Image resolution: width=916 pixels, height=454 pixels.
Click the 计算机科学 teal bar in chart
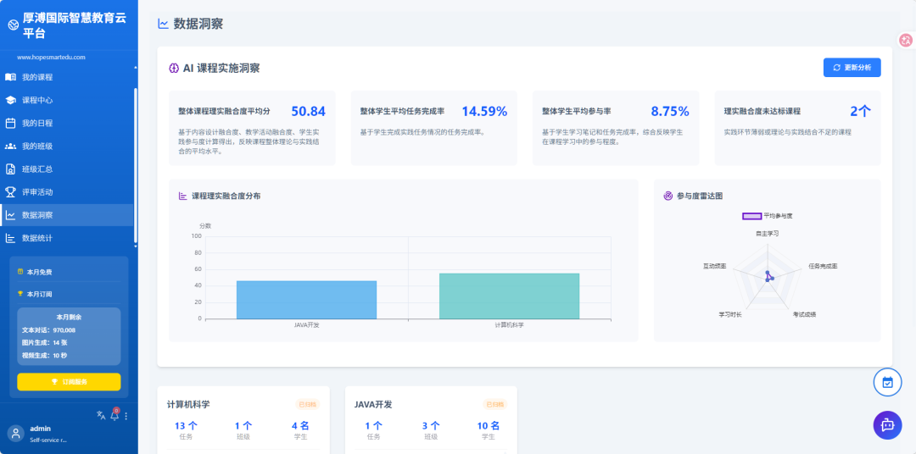[x=510, y=296]
